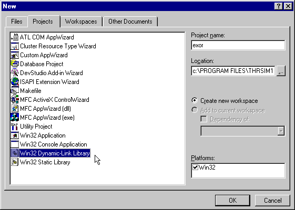This screenshot has height=210, width=295.
Task: Select the MFC ActiveX ControlWizard icon
Action: [15, 100]
